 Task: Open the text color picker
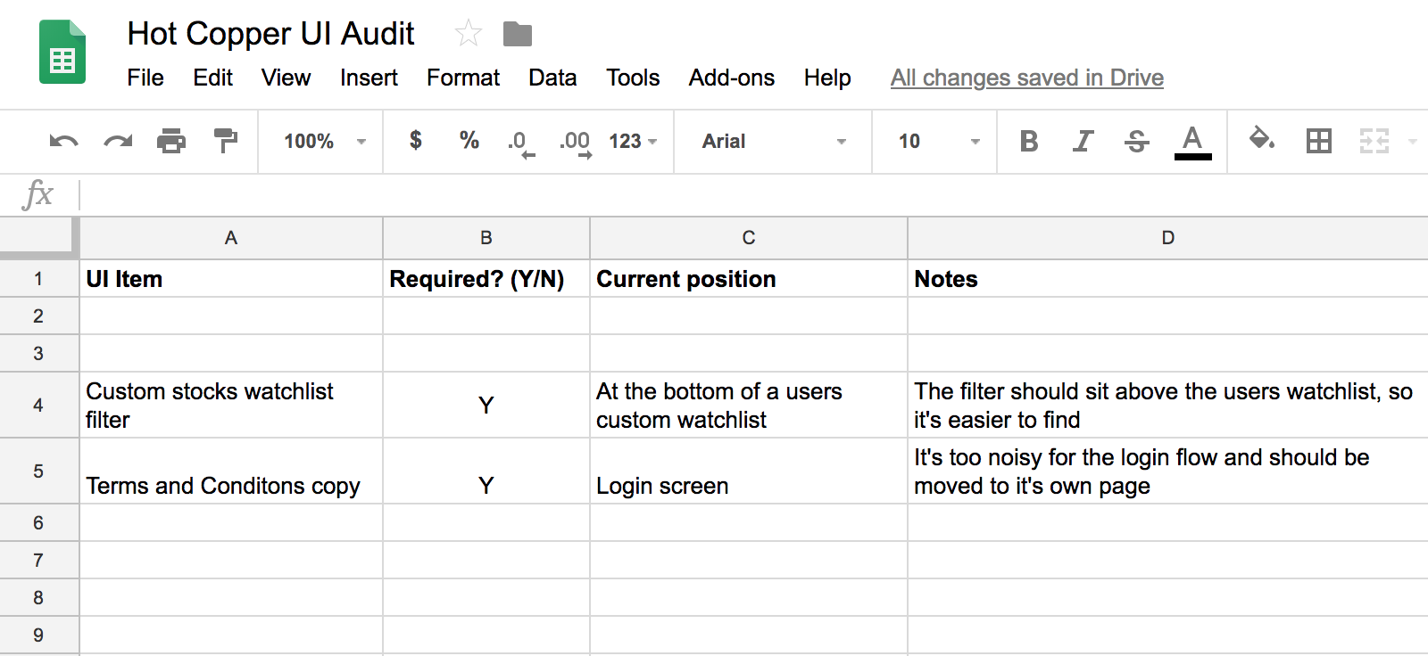[x=1192, y=141]
